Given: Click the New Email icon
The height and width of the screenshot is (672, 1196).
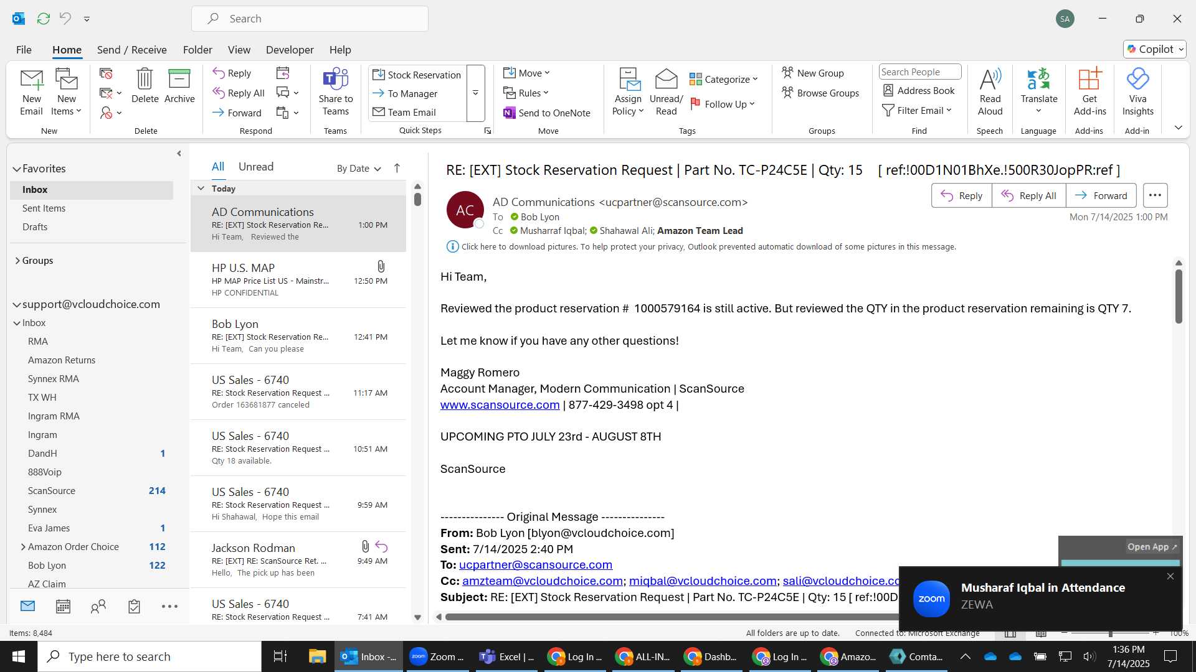Looking at the screenshot, I should 31,92.
